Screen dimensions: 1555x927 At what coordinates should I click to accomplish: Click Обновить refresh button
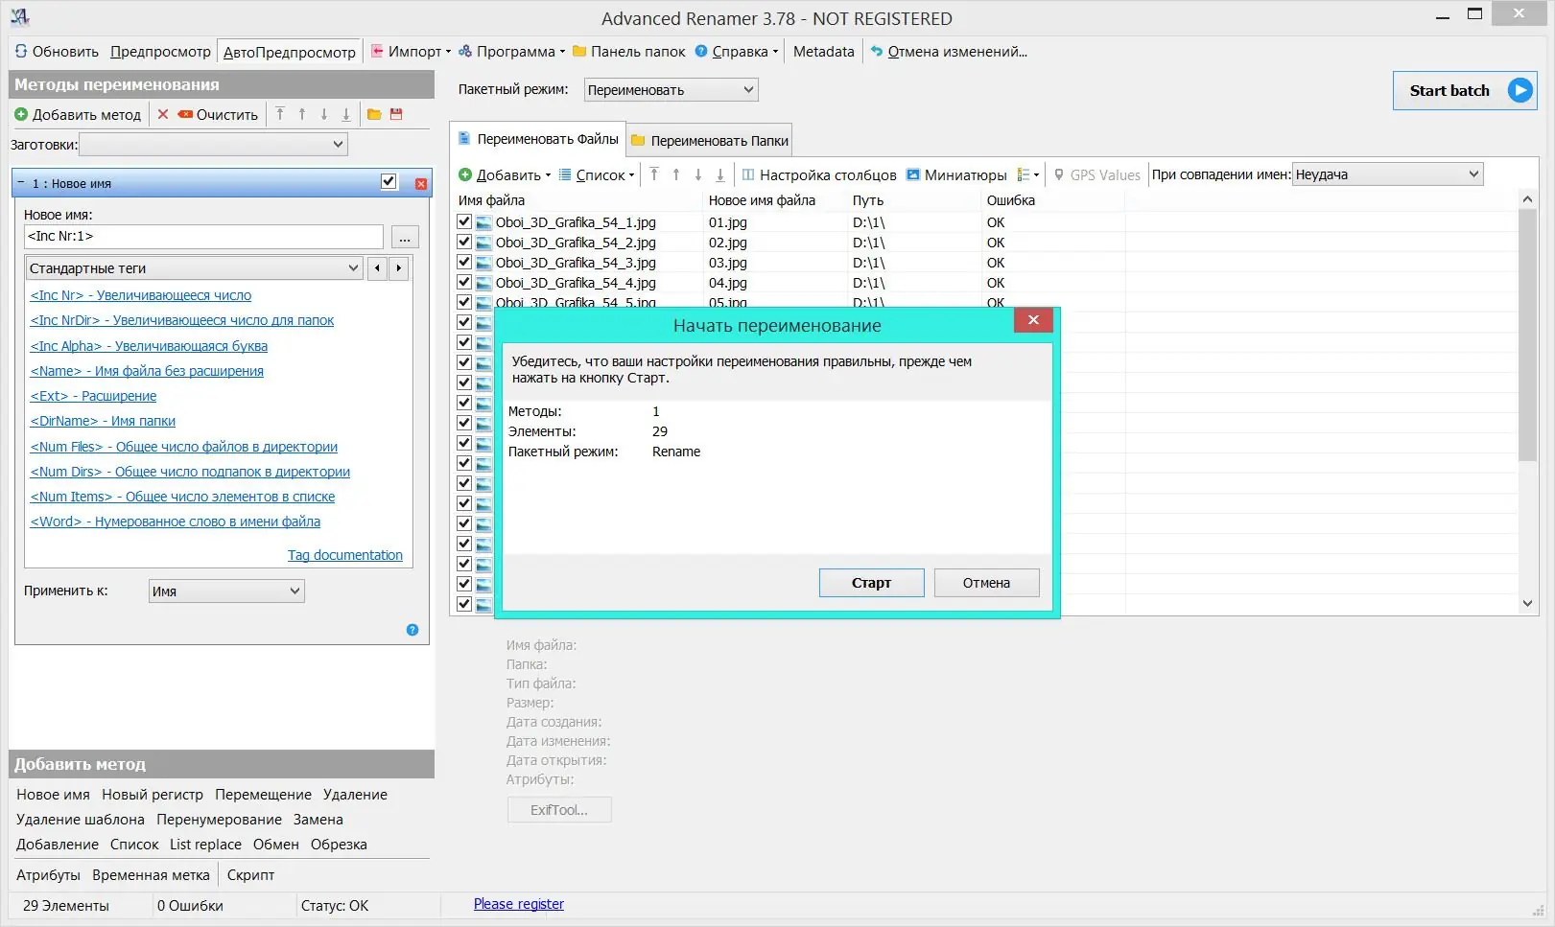pos(57,52)
